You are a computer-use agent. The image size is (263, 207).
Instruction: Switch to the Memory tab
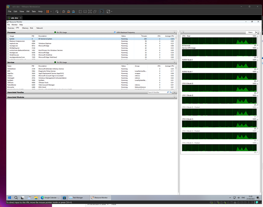[25, 28]
